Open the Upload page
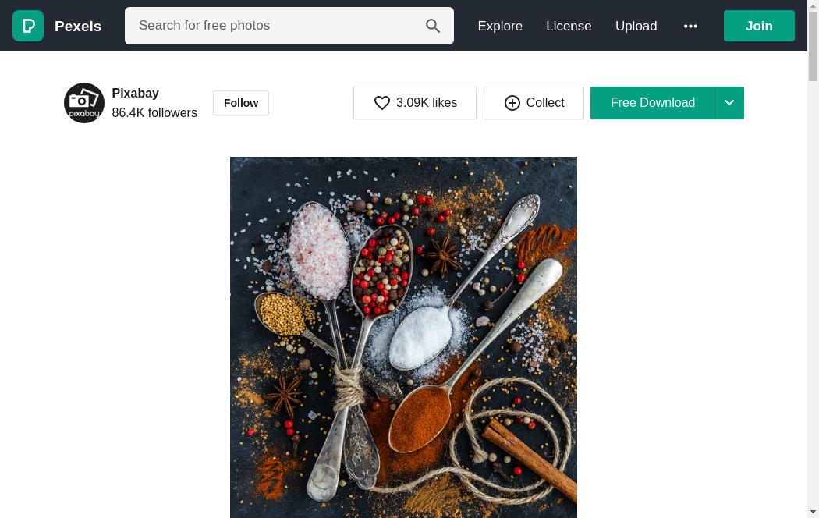Viewport: 819px width, 518px height. tap(636, 26)
